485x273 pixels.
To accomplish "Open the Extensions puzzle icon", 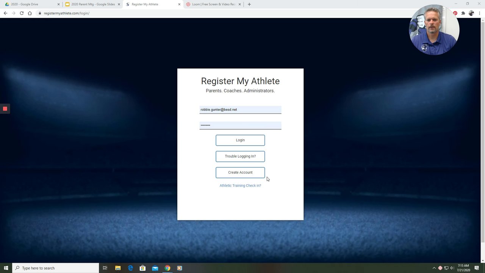I will click(463, 13).
